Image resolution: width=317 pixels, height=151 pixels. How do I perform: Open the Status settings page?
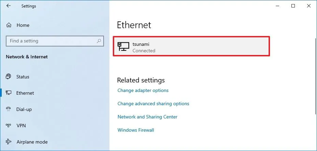pyautogui.click(x=23, y=77)
